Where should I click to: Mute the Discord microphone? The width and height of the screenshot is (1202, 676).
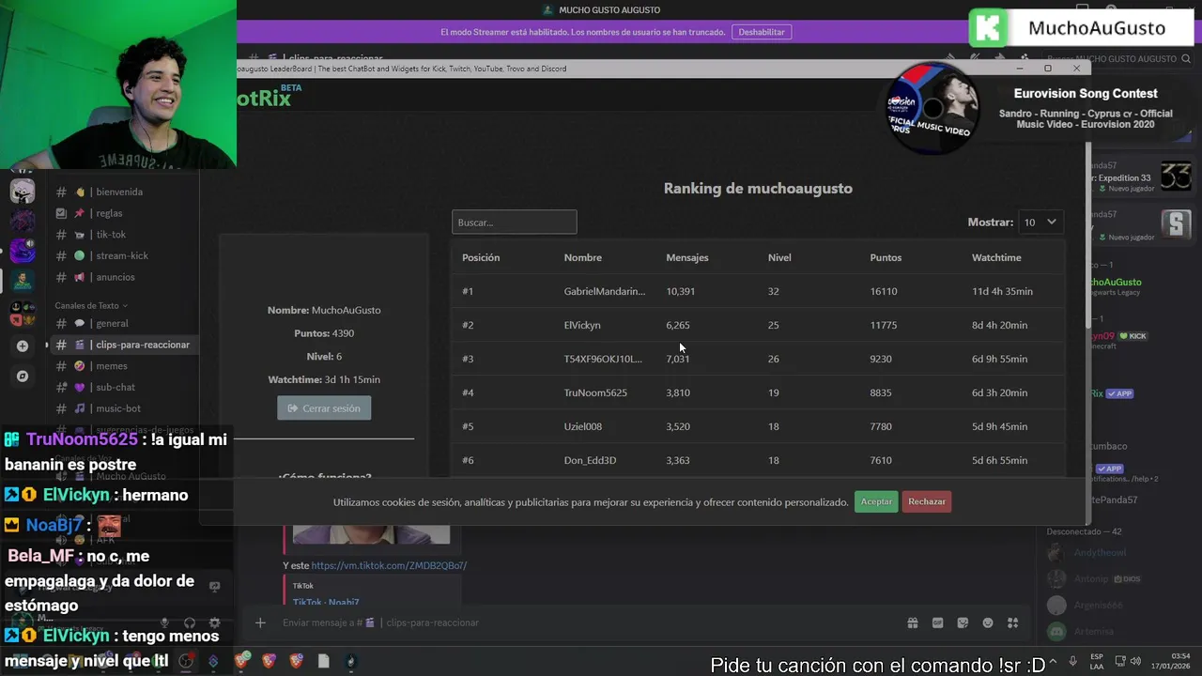(164, 622)
